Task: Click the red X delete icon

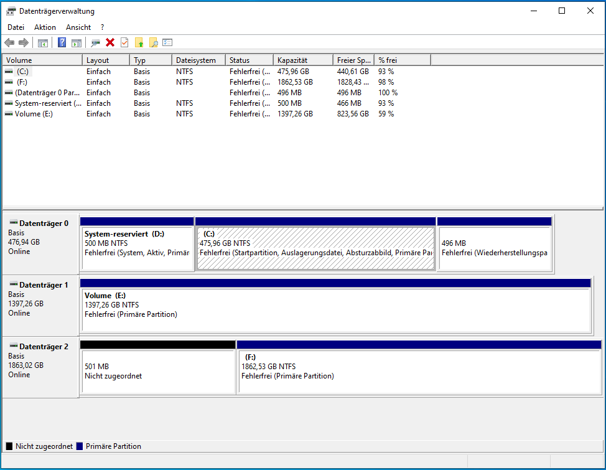Action: pos(110,42)
